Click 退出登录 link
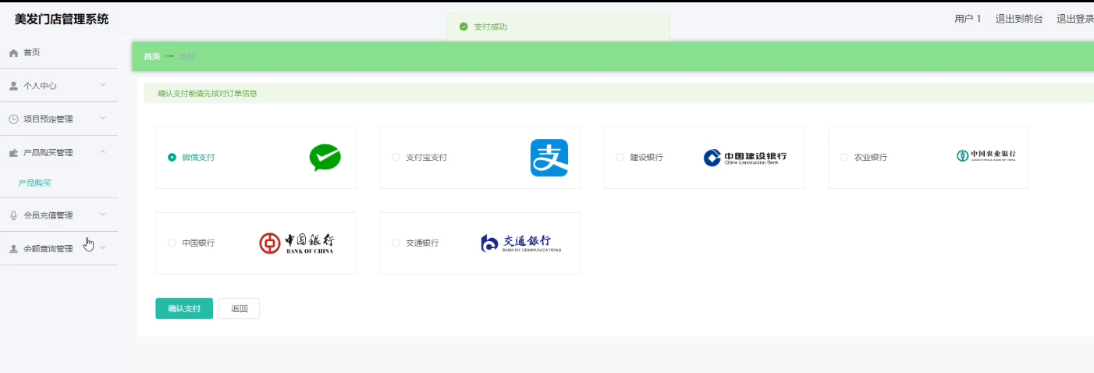Screen dimensions: 1094x373 (1075, 19)
